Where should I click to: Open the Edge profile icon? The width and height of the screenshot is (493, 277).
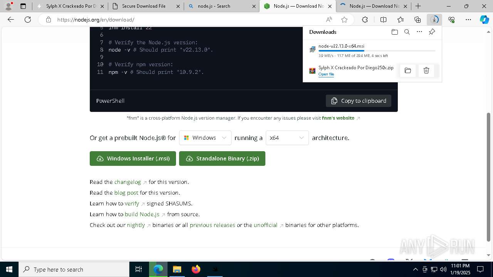click(8, 6)
